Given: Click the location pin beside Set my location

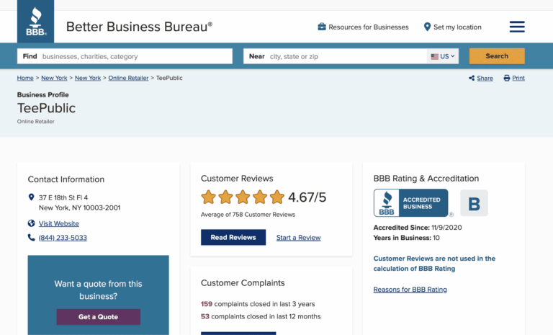Looking at the screenshot, I should [x=427, y=27].
